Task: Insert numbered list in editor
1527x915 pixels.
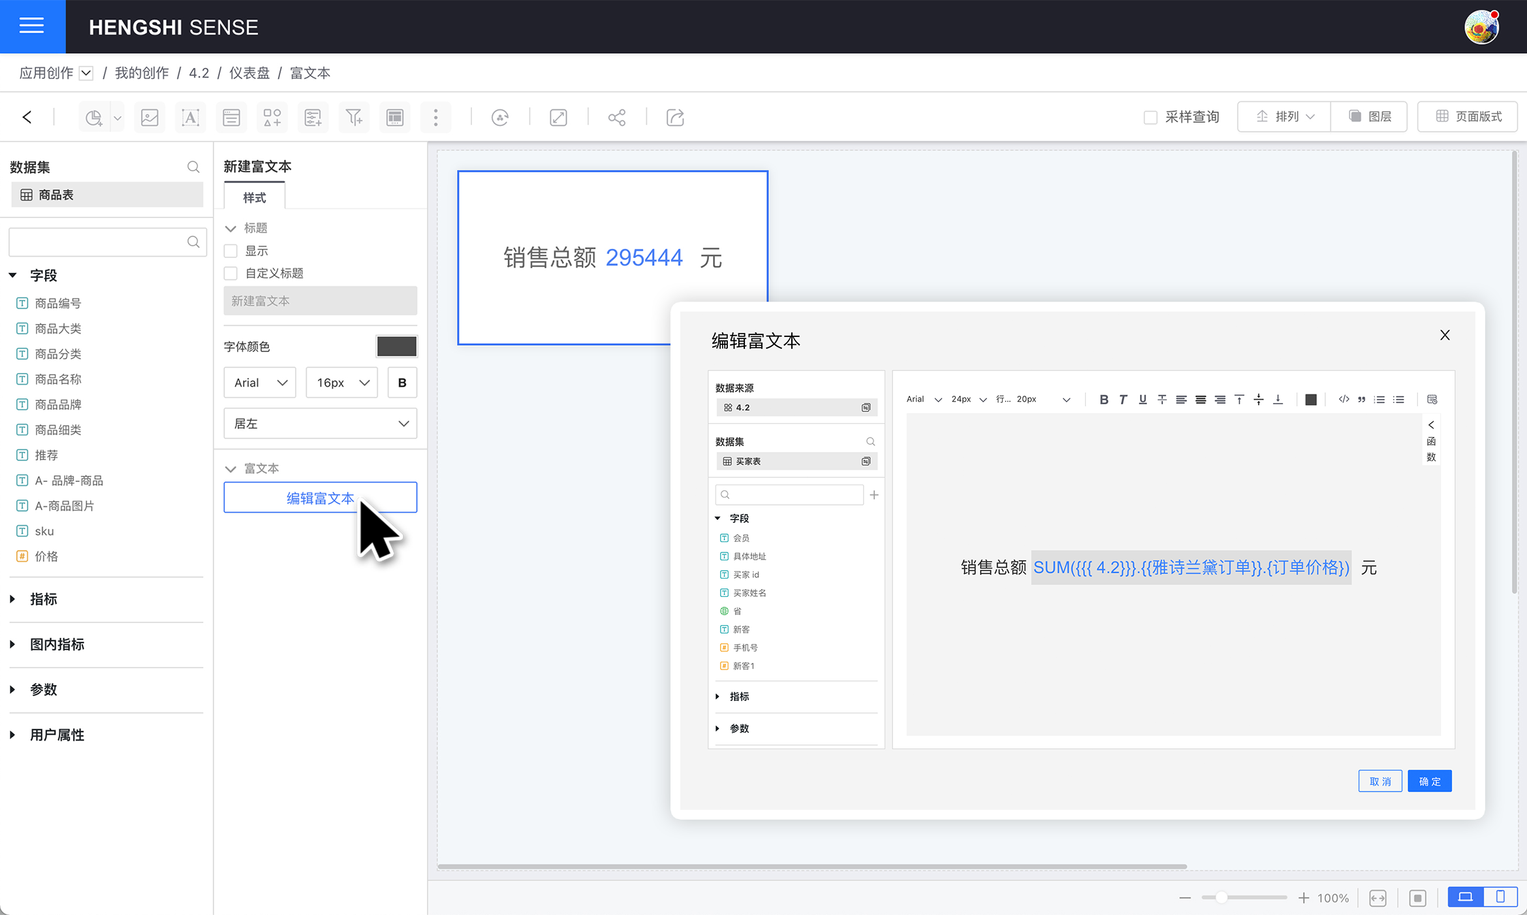Action: pos(1379,400)
